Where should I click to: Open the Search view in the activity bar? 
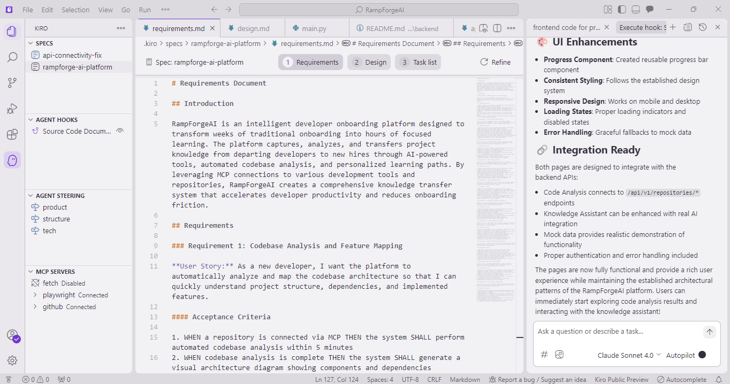click(12, 57)
